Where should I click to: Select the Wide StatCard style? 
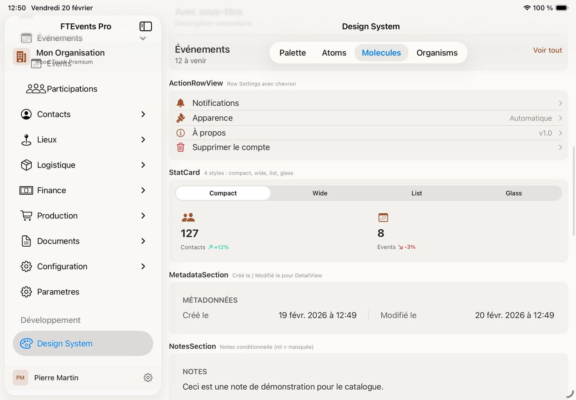[x=320, y=193]
